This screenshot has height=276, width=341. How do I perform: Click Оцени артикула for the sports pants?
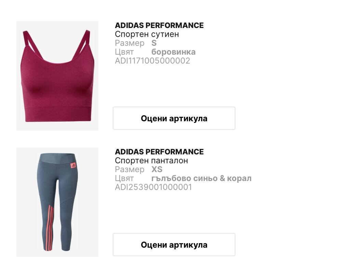tap(174, 245)
